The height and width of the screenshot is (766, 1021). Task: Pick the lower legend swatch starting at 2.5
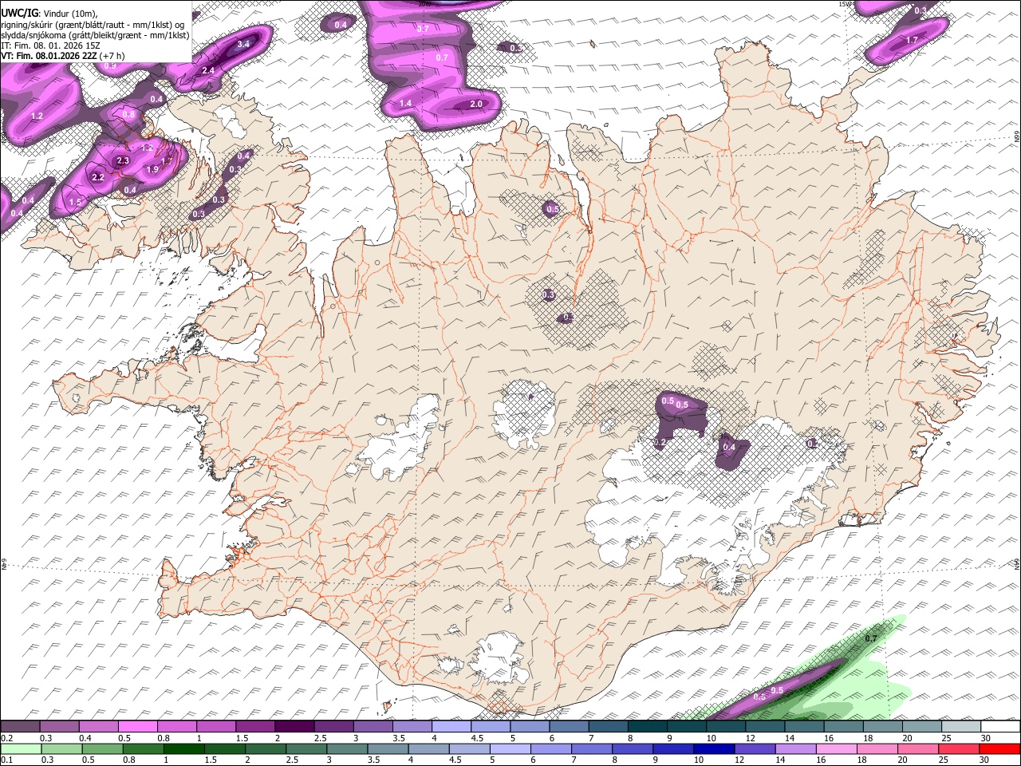pos(307,749)
